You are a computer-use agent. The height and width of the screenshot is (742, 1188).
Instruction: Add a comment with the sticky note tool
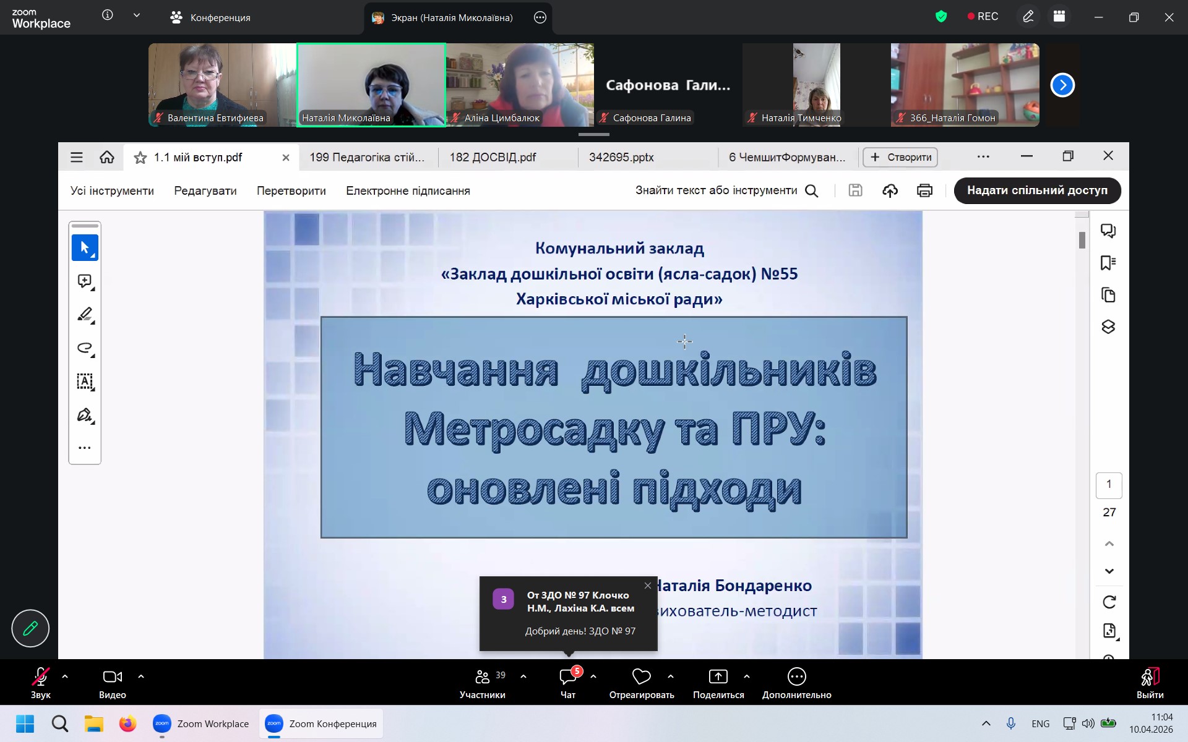point(85,281)
